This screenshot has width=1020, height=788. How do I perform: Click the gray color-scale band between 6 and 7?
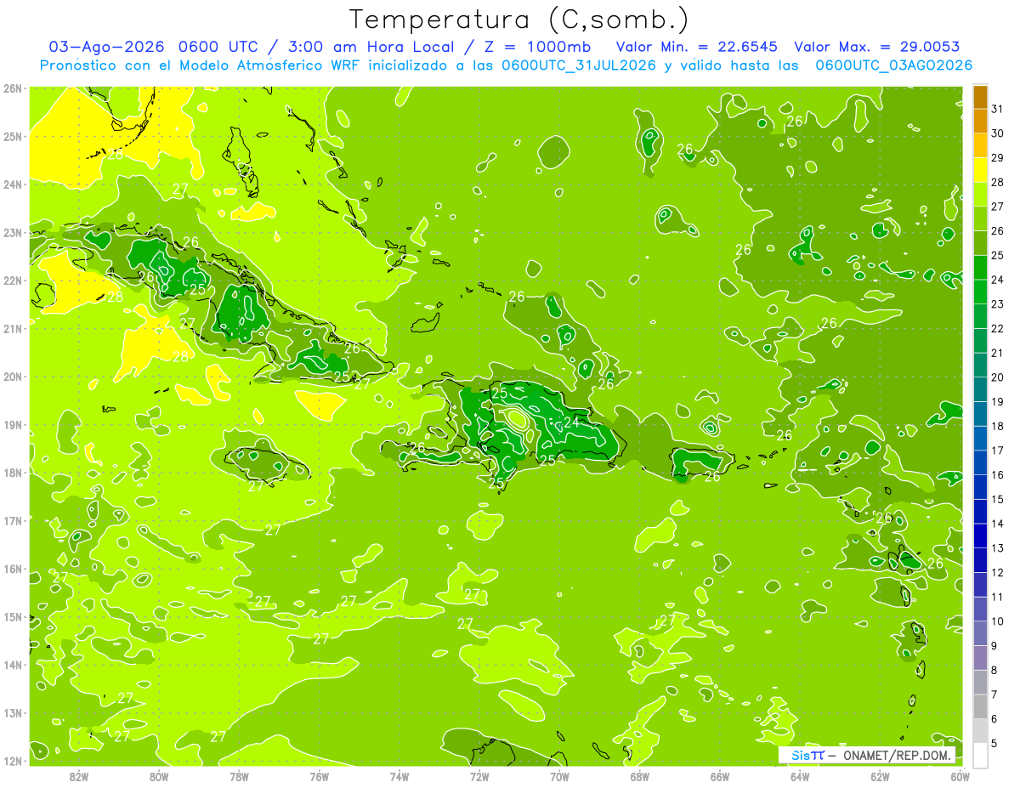coord(980,706)
